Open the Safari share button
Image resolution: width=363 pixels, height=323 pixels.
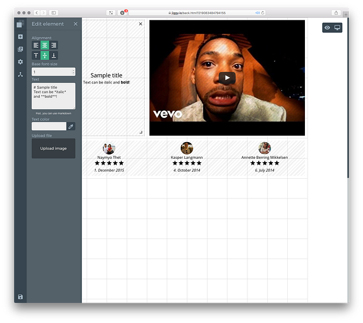click(x=336, y=13)
